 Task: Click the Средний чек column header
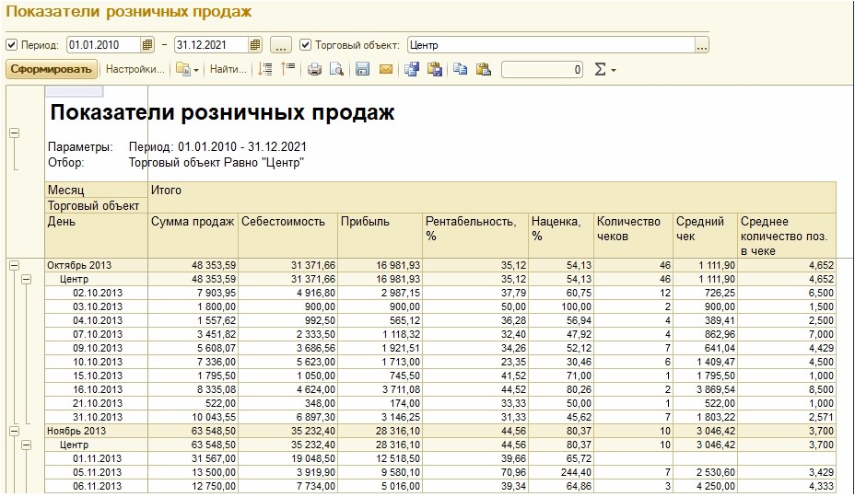pyautogui.click(x=706, y=236)
